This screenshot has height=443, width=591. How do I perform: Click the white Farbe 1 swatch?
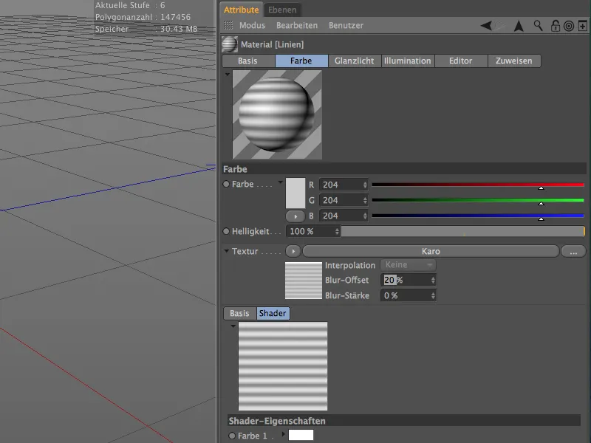(x=301, y=435)
